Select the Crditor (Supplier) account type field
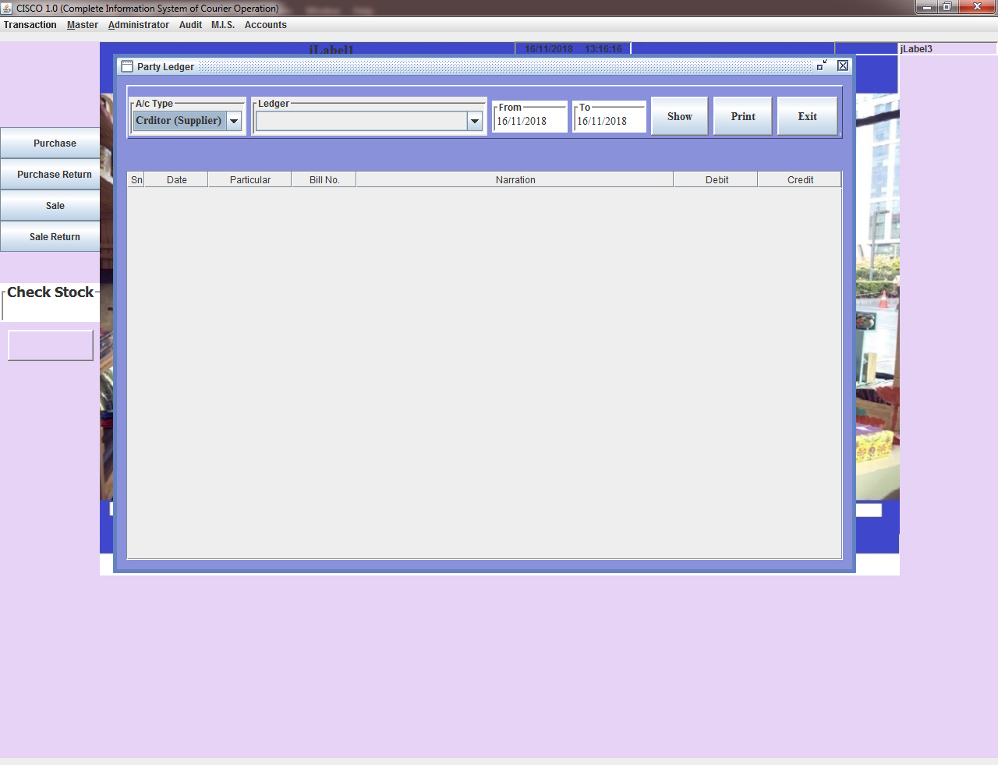Screen dimensions: 998x765 pyautogui.click(x=179, y=121)
